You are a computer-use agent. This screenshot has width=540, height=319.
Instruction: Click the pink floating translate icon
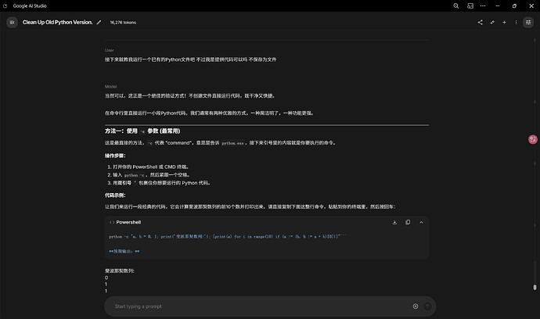click(533, 139)
